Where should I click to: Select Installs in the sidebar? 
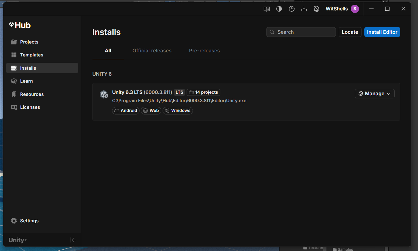[x=42, y=68]
